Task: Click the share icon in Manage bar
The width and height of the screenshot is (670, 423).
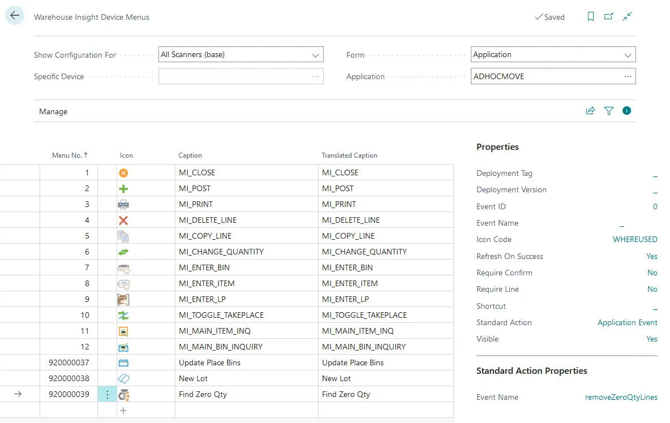Action: pos(590,111)
